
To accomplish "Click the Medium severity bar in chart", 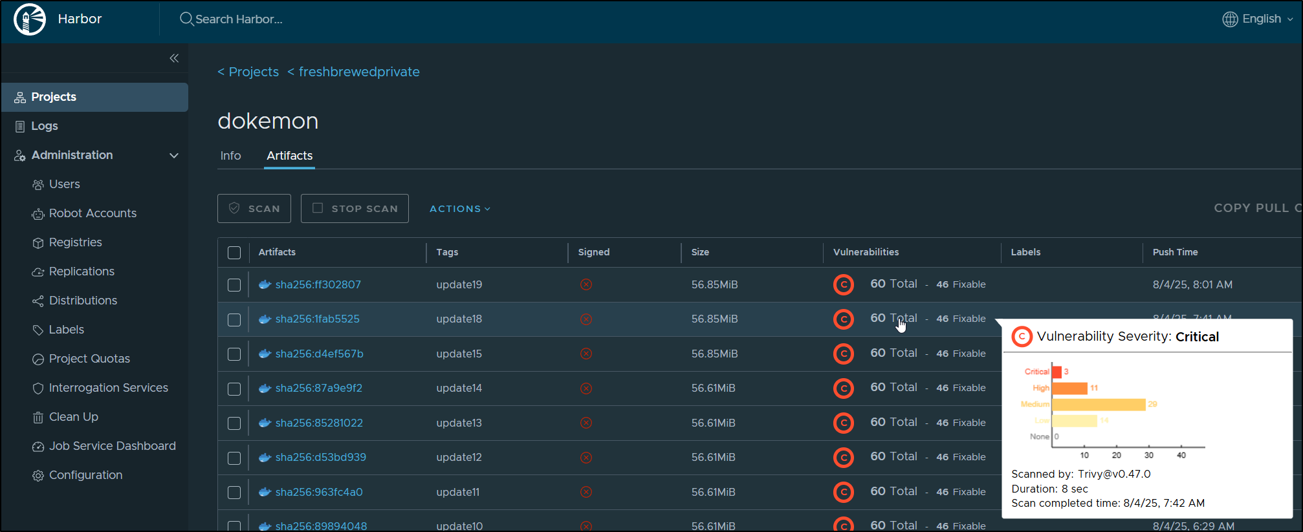I will tap(1099, 405).
